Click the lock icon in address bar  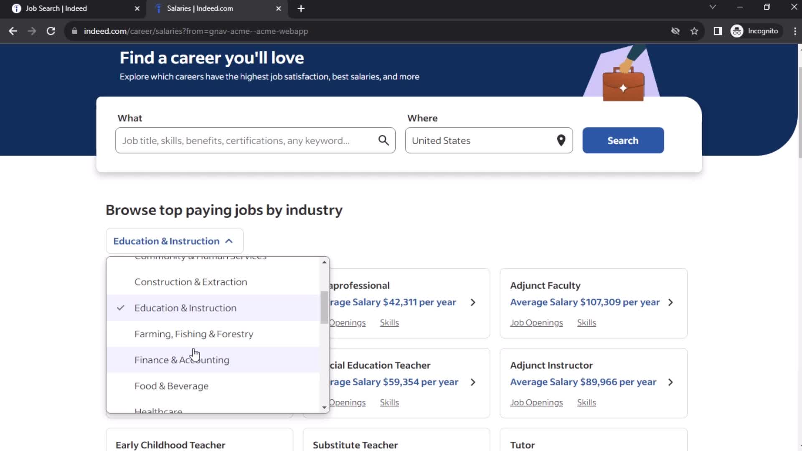coord(74,31)
